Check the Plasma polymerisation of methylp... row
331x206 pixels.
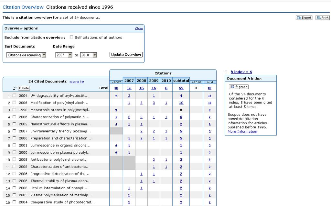click(x=14, y=195)
